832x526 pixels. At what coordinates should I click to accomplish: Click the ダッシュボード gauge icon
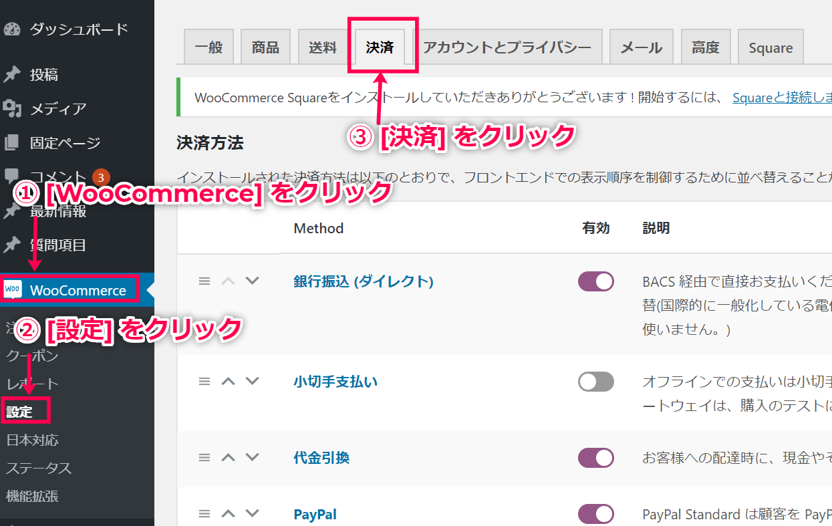click(12, 29)
